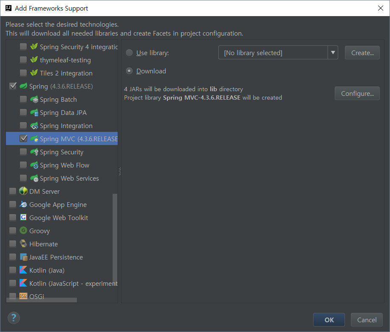Click the IntelliJ logo in title bar

8,8
